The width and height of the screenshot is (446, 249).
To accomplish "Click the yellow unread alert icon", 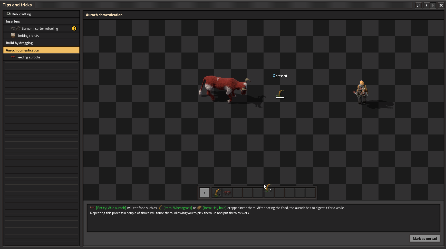I will [x=74, y=28].
